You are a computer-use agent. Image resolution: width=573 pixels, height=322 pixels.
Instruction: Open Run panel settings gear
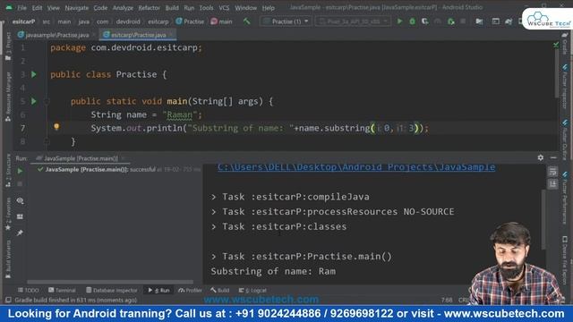click(x=541, y=157)
